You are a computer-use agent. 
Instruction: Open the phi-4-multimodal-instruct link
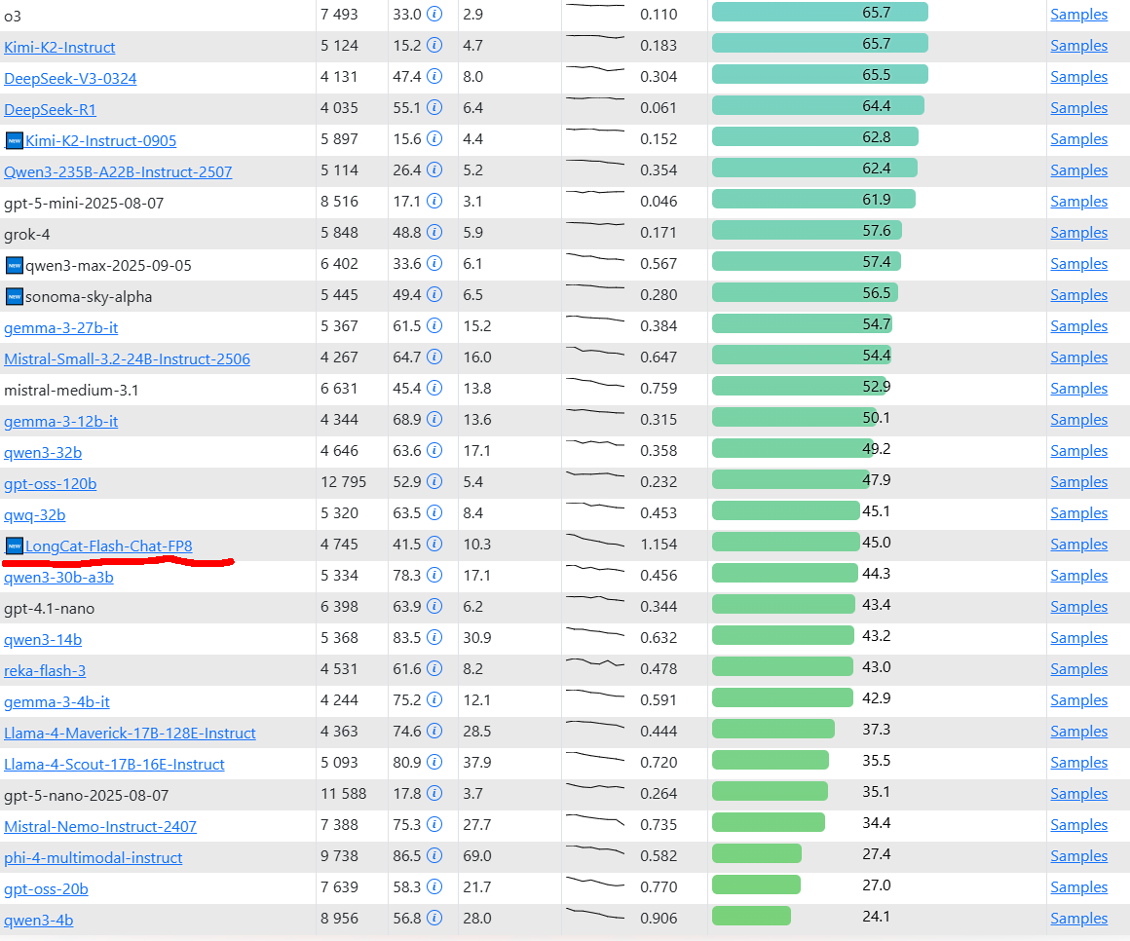[93, 858]
